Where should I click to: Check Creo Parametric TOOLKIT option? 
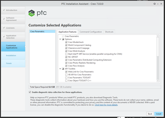[x=66, y=78]
